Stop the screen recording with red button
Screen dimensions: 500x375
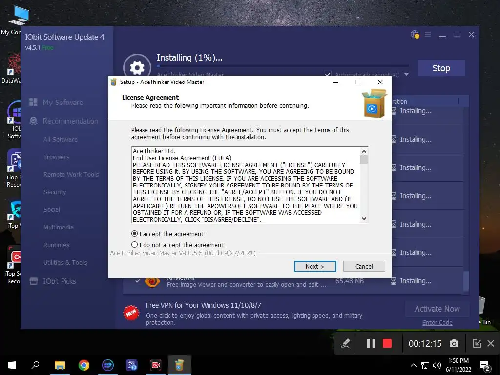click(x=387, y=343)
